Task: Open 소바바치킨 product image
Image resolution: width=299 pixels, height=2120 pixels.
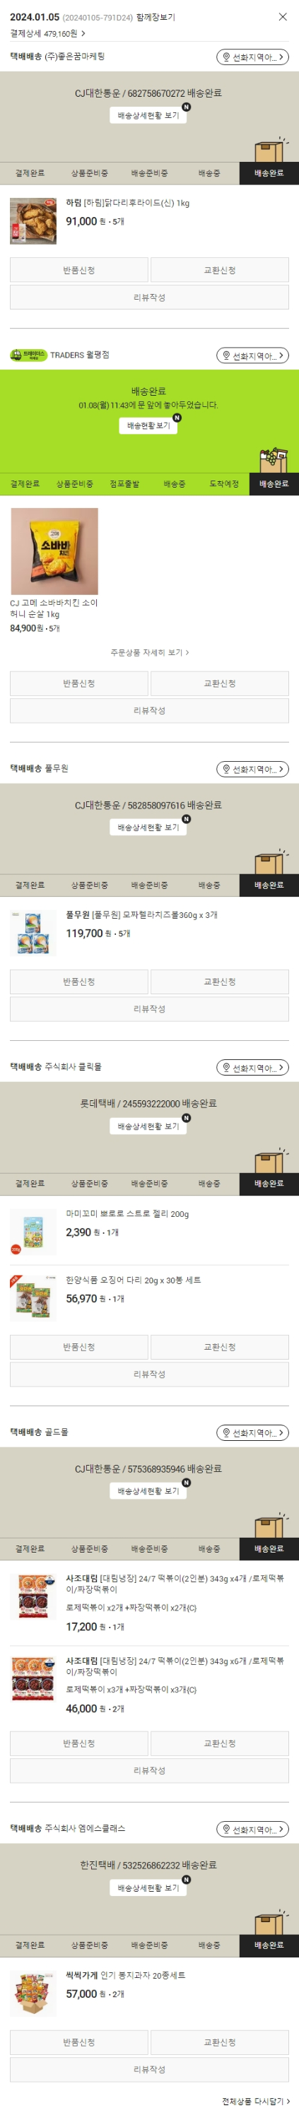Action: (54, 551)
